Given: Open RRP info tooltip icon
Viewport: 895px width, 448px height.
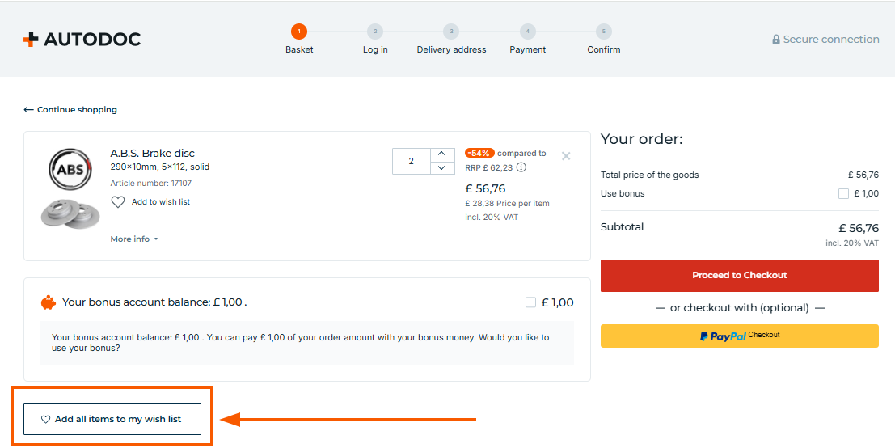Looking at the screenshot, I should pos(521,167).
